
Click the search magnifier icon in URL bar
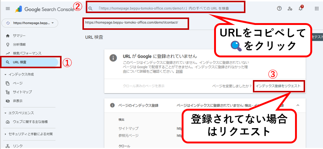point(90,9)
